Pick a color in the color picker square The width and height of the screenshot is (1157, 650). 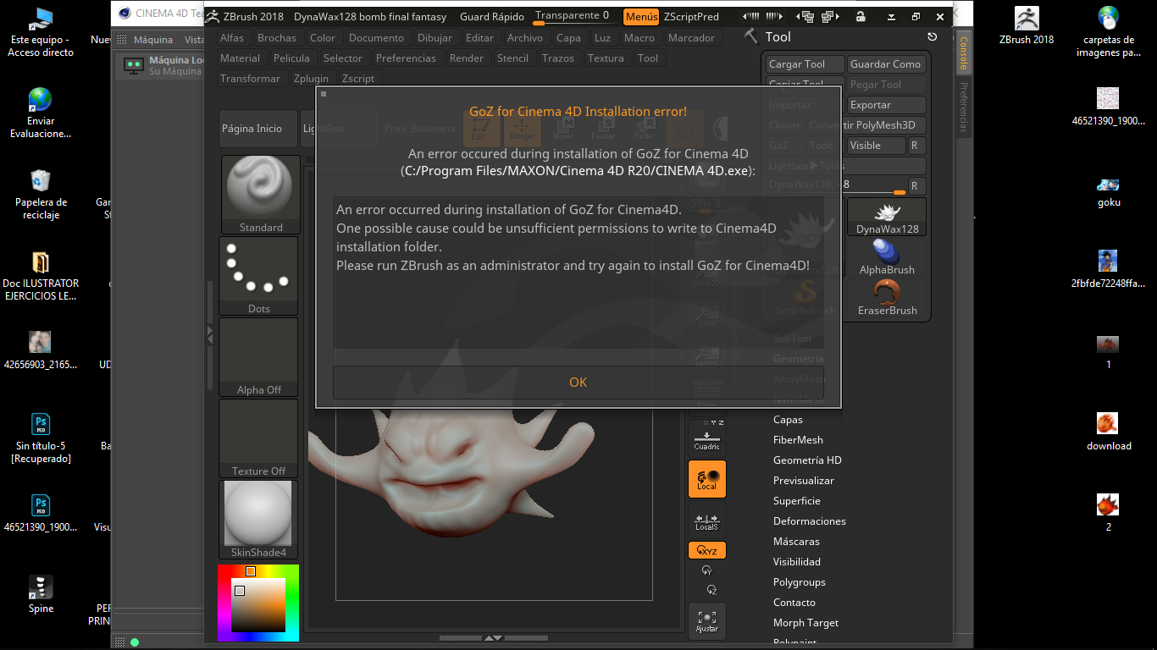(259, 604)
